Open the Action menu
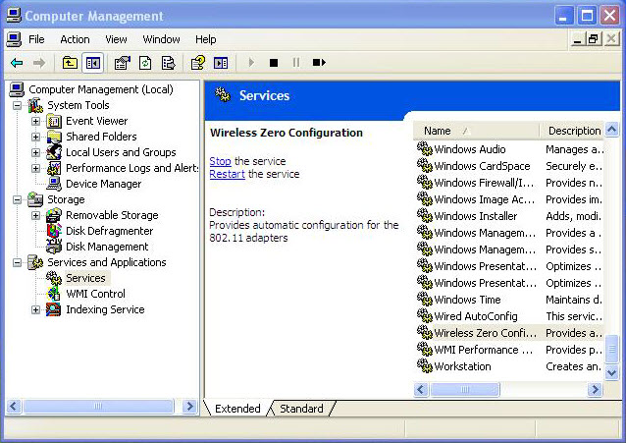626x443 pixels. click(75, 39)
